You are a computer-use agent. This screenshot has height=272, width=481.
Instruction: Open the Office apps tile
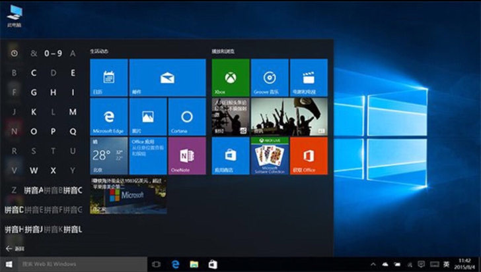click(x=148, y=156)
